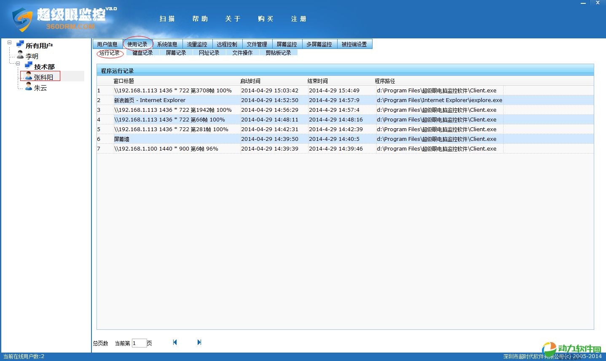Click the current page number input field
This screenshot has height=361, width=606.
point(139,343)
